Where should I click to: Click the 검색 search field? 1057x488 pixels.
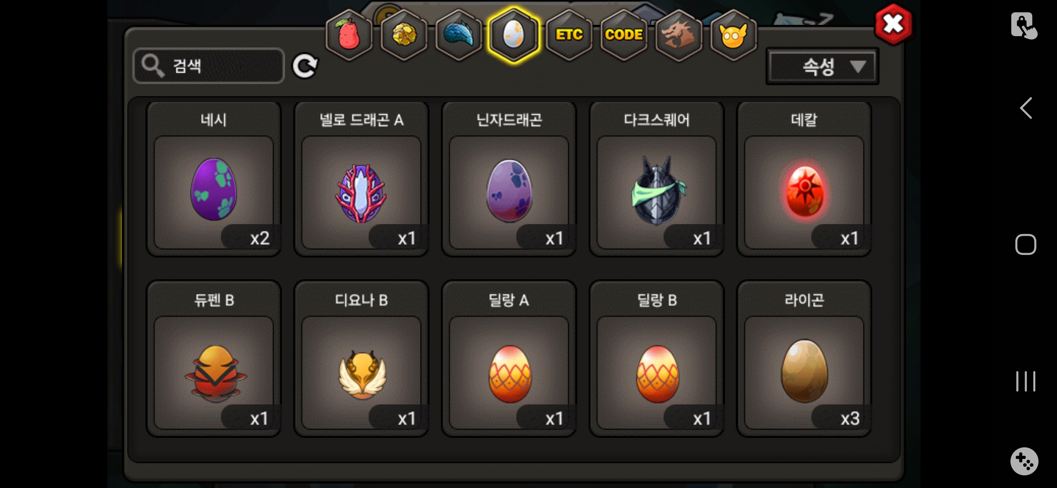click(x=209, y=66)
